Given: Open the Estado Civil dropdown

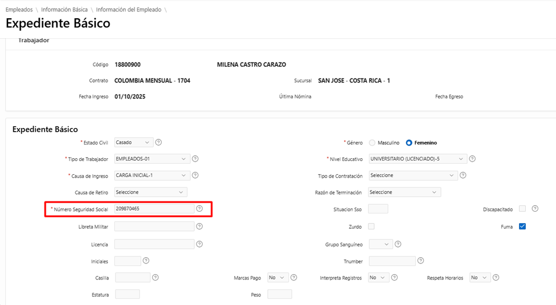Looking at the screenshot, I should point(134,142).
